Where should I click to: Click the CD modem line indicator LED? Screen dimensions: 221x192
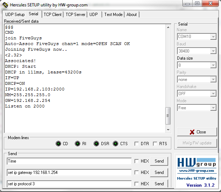click(x=58, y=144)
